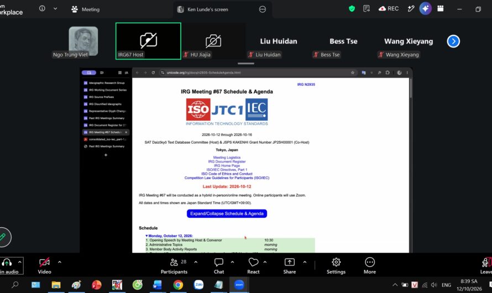Open IRG Working Document Series sidebar tab
492x293 pixels.
tap(106, 90)
